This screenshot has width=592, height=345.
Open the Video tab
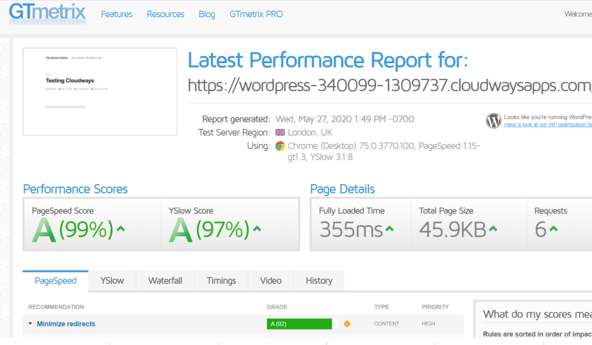click(x=271, y=281)
